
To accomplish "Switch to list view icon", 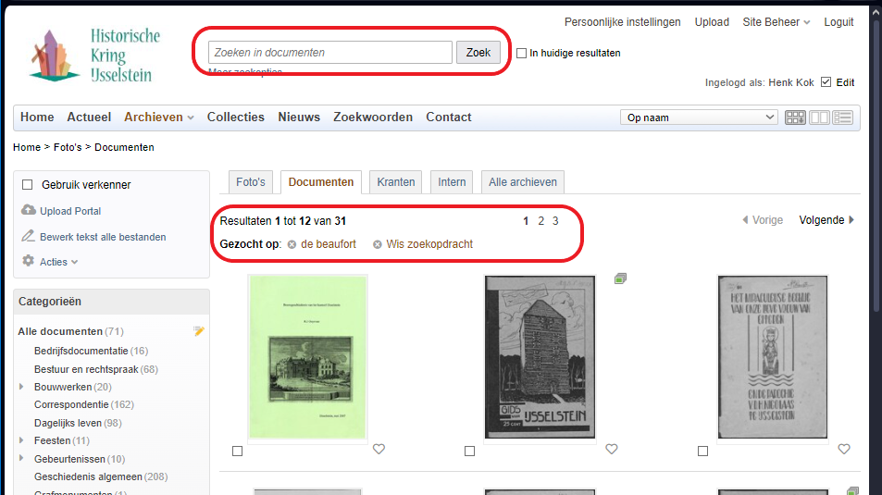I will 842,118.
